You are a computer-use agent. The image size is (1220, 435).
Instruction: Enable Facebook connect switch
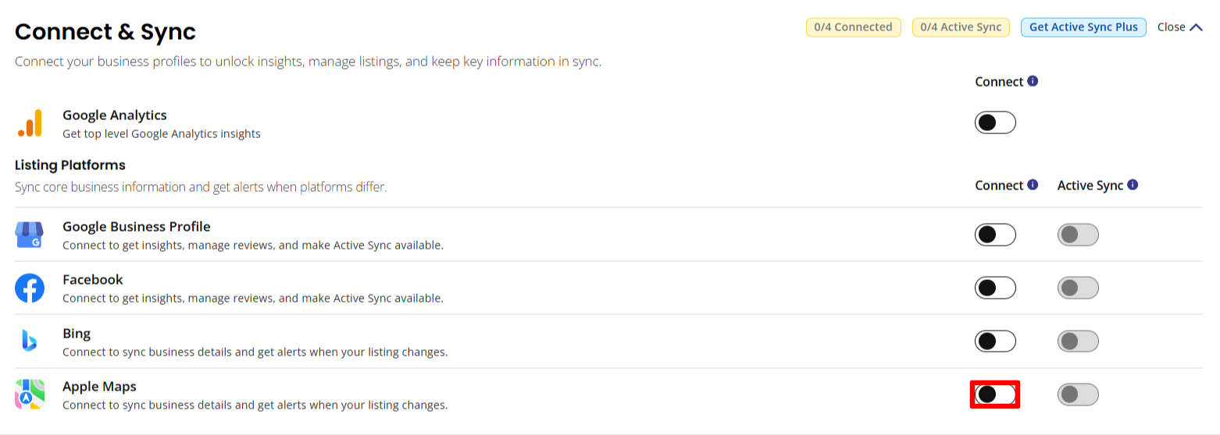pos(995,288)
